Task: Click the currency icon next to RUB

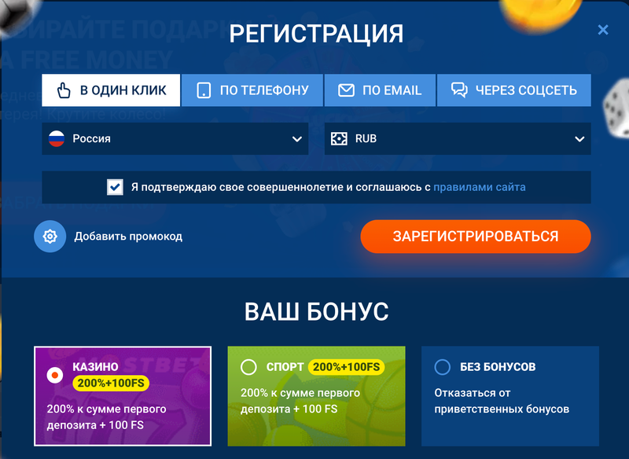Action: point(340,138)
